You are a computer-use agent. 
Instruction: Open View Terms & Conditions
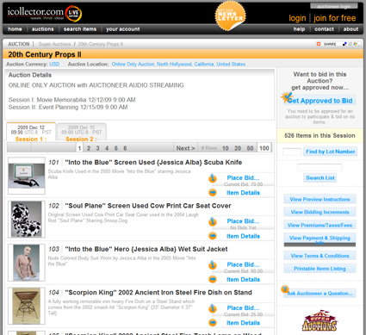tap(319, 256)
